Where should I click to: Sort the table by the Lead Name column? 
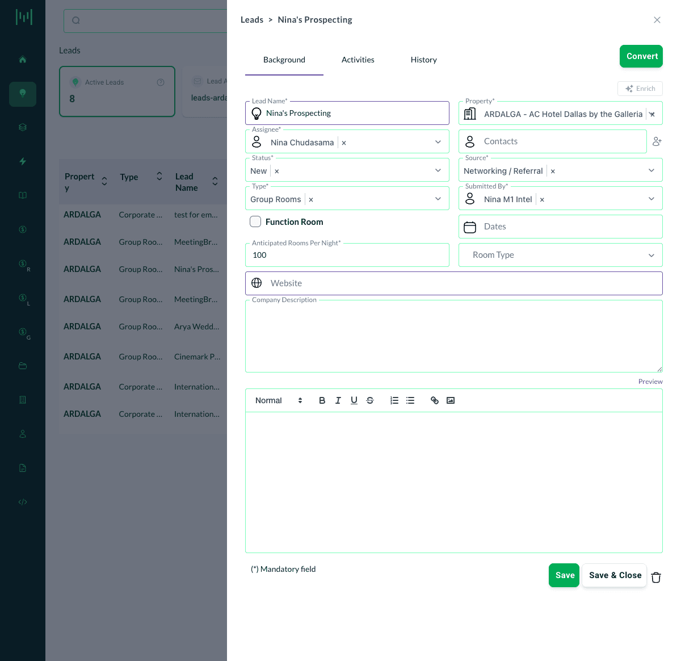click(x=215, y=181)
